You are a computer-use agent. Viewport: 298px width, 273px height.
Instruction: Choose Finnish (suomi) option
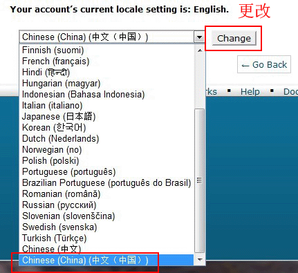click(106, 50)
